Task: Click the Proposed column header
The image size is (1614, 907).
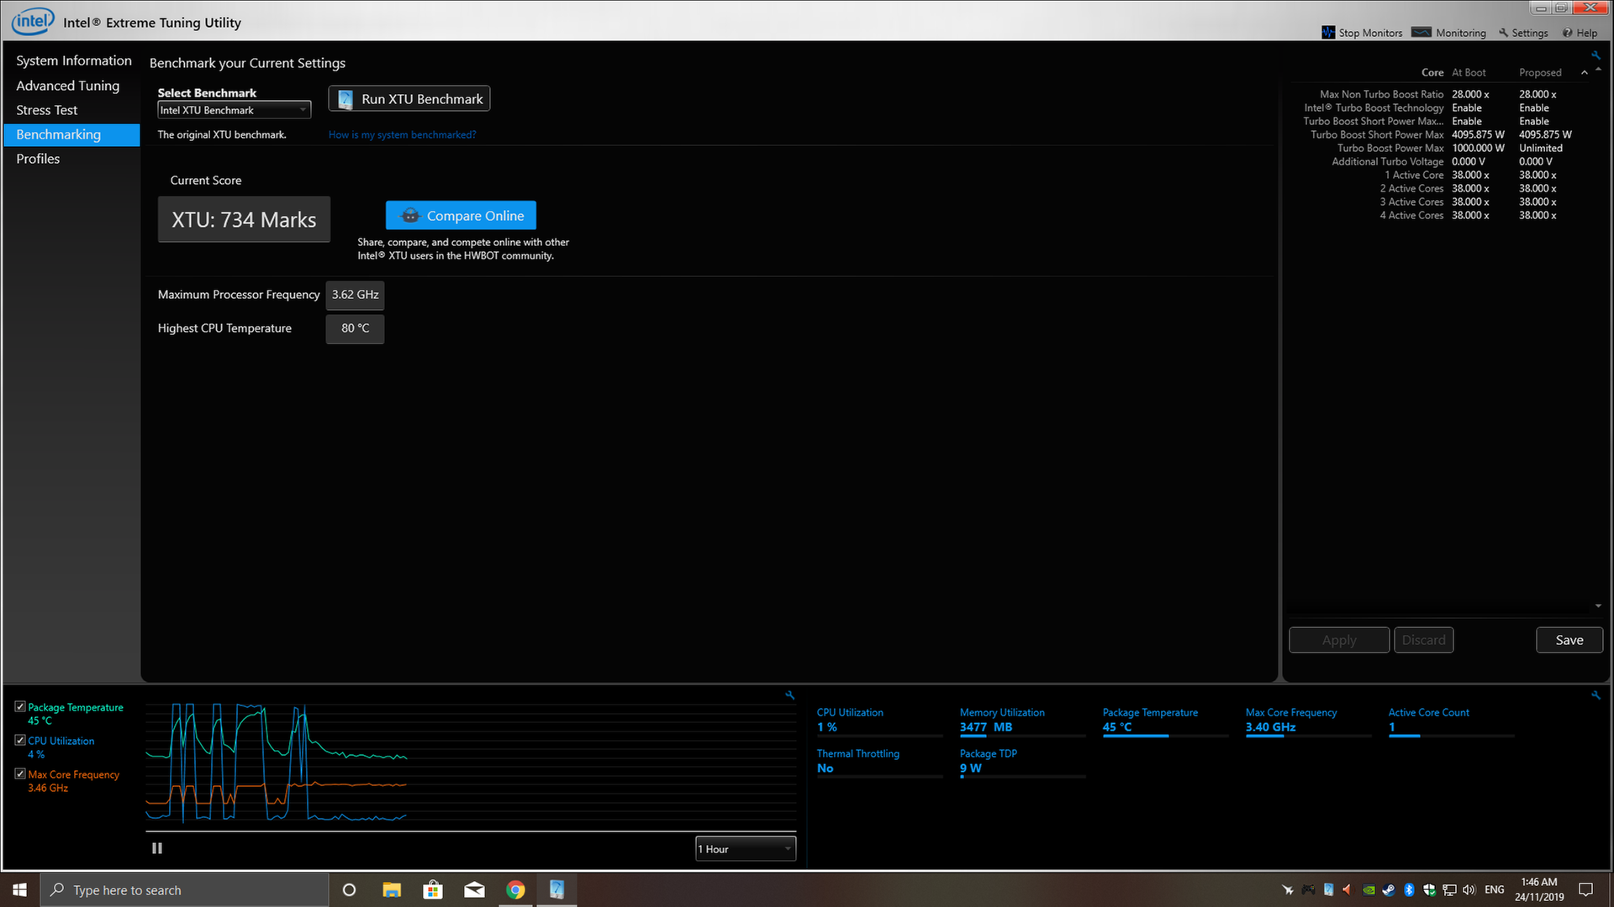Action: [1540, 73]
